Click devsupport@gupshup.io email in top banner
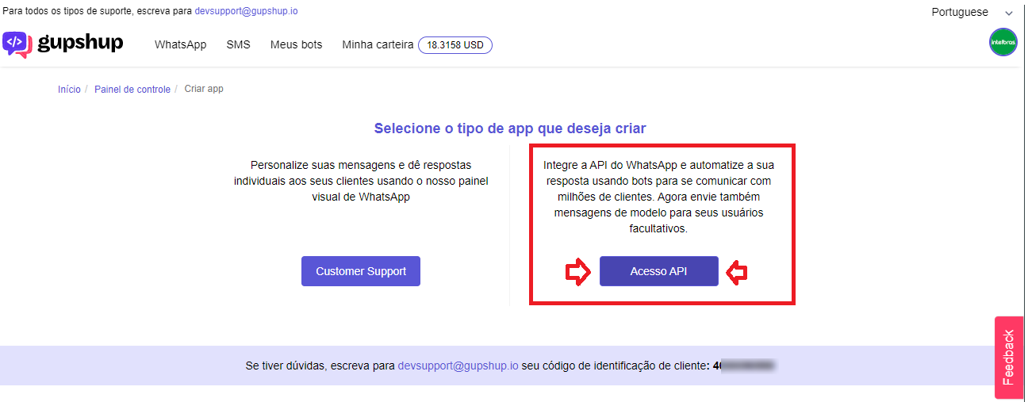 click(x=246, y=12)
